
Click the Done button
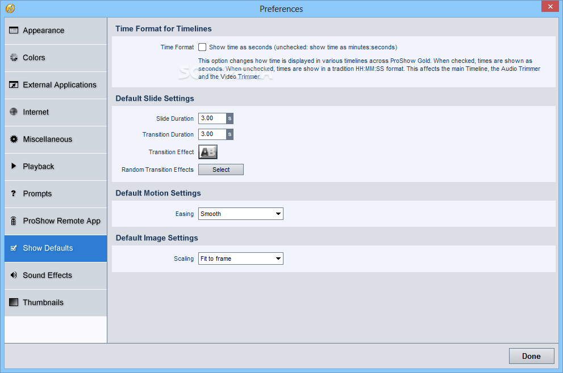click(x=531, y=356)
